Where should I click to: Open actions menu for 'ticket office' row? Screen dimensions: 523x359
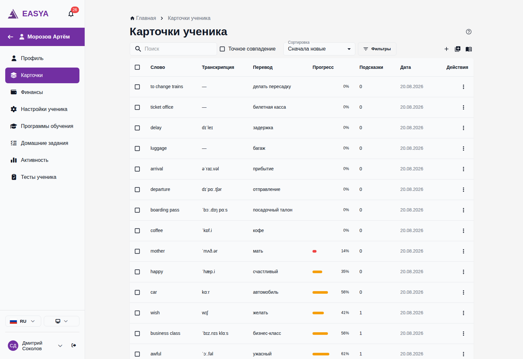(x=464, y=107)
